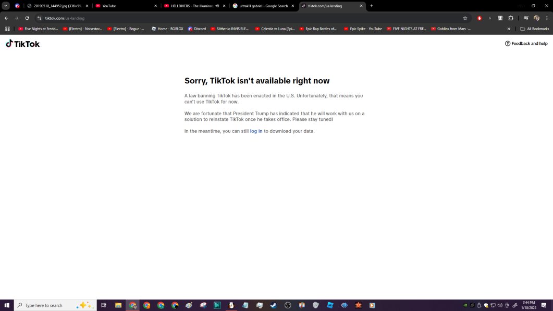The image size is (553, 311).
Task: Open Feedback and help
Action: [x=526, y=43]
